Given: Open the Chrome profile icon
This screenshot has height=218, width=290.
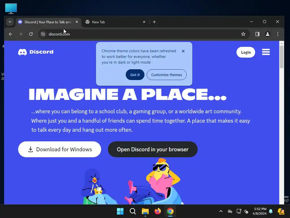Looking at the screenshot, I should click(267, 34).
